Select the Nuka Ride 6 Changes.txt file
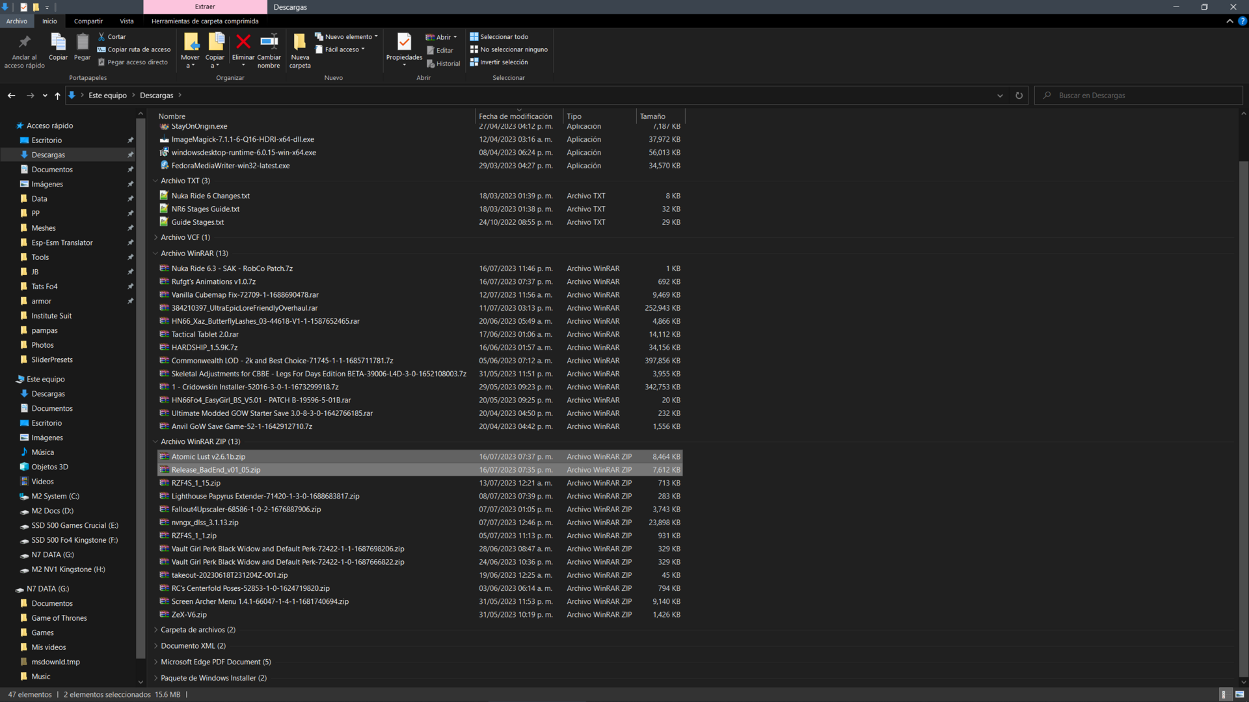 point(420,196)
